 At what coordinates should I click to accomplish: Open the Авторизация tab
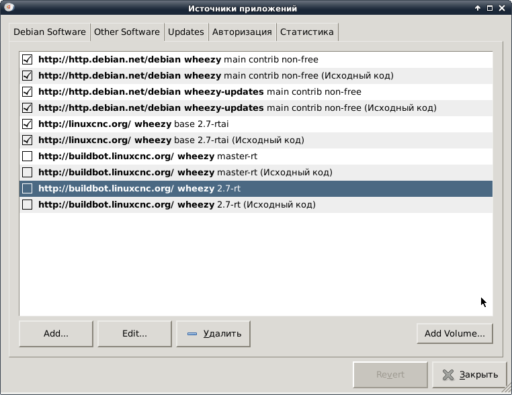242,32
